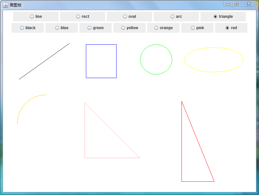
Task: Choose blue as the drawing color
Action: pyautogui.click(x=57, y=28)
